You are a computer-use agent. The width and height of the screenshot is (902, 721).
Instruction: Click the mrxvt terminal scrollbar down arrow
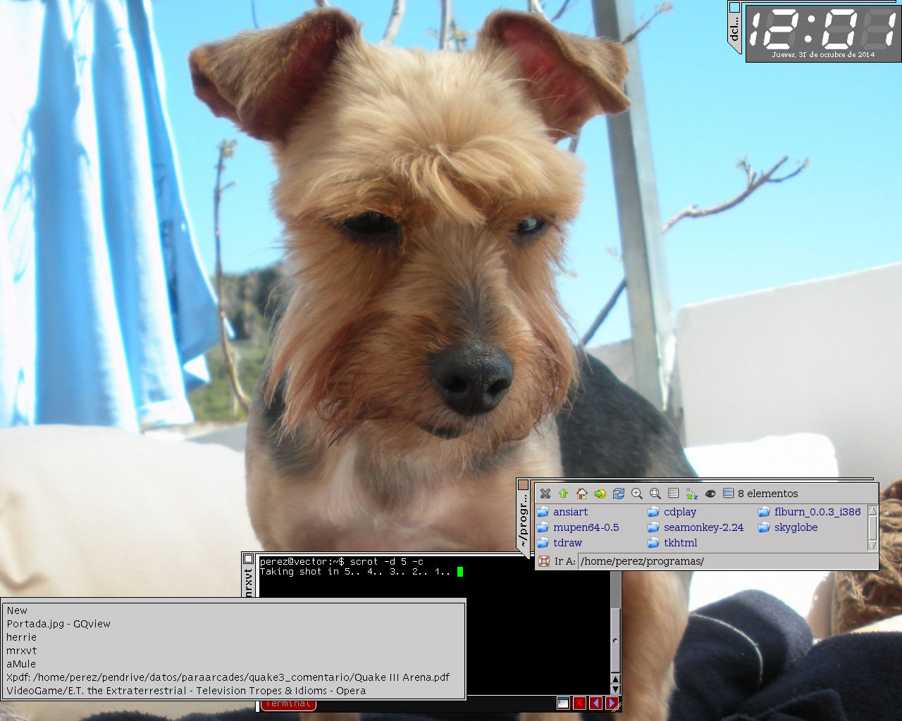click(x=615, y=689)
